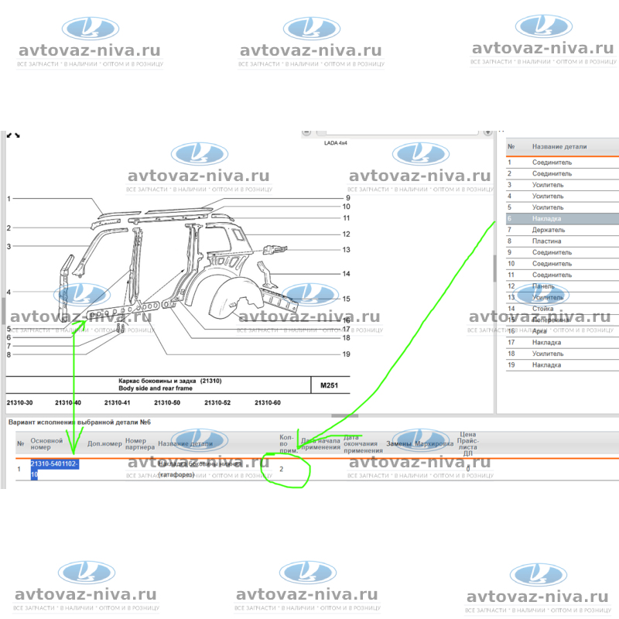Image resolution: width=619 pixels, height=619 pixels.
Task: Click callout number 15 on diagram
Action: pyautogui.click(x=346, y=299)
